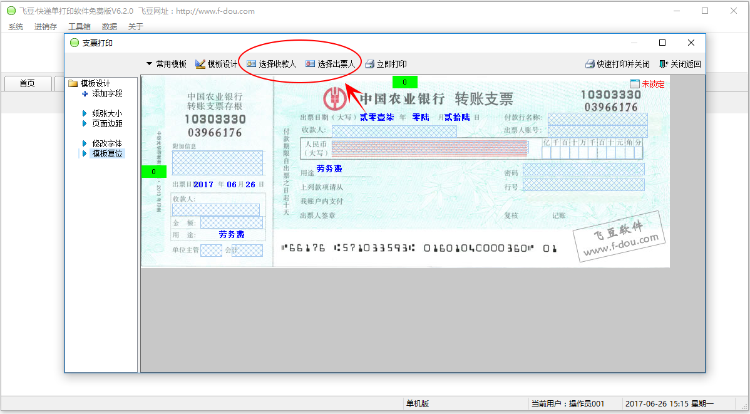
Task: Click the left green offset marker
Action: click(x=153, y=172)
